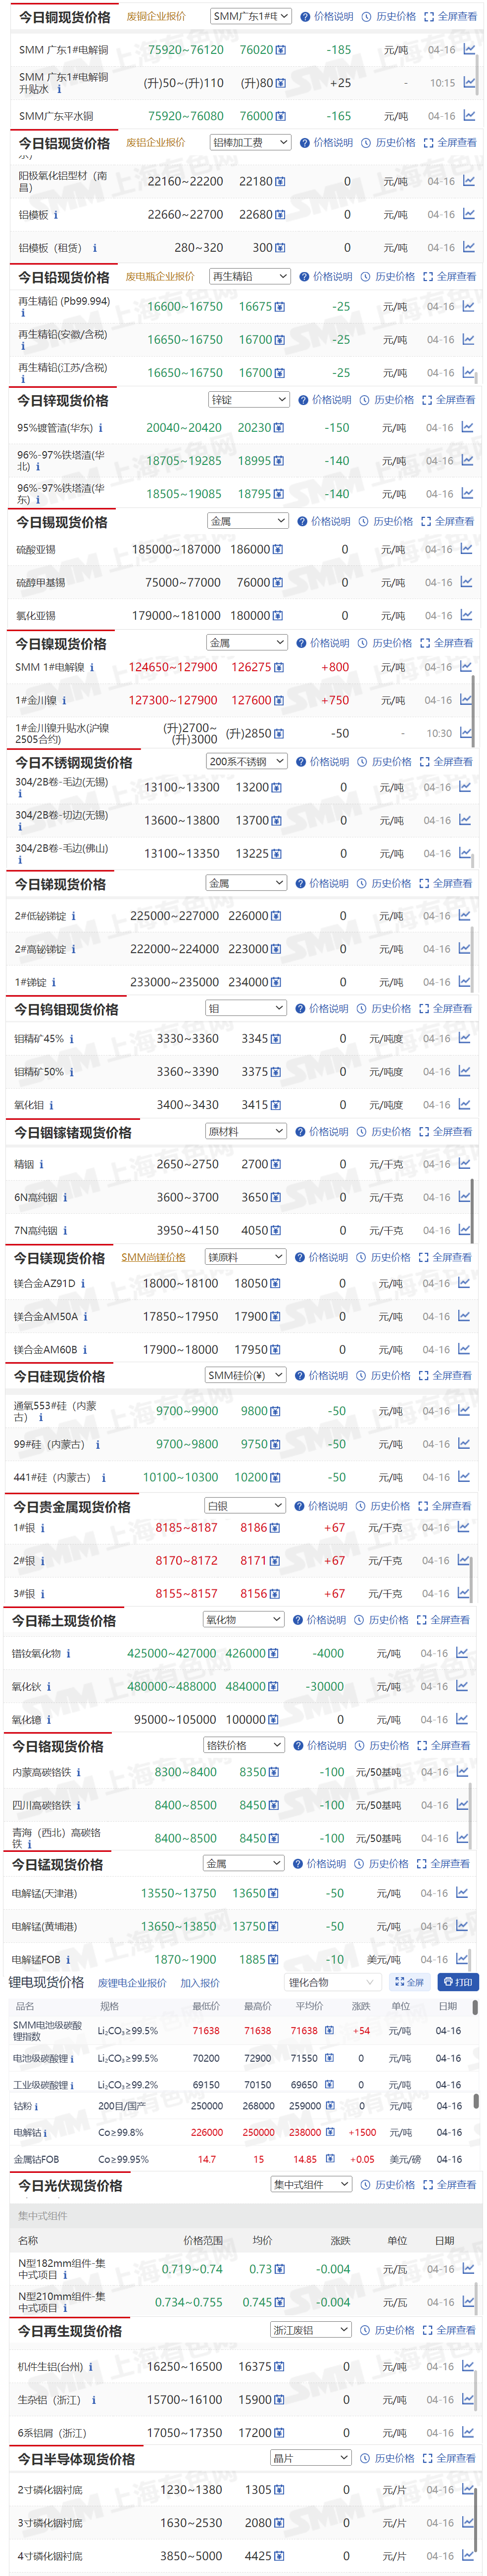The width and height of the screenshot is (487, 2576).
Task: Open 废铝企业报价 link
Action: click(156, 143)
